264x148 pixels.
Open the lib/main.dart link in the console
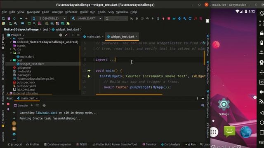47,113
